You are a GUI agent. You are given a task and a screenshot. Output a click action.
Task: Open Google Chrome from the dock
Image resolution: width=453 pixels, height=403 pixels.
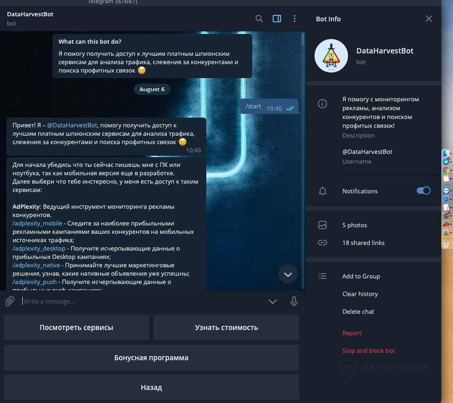(446, 170)
